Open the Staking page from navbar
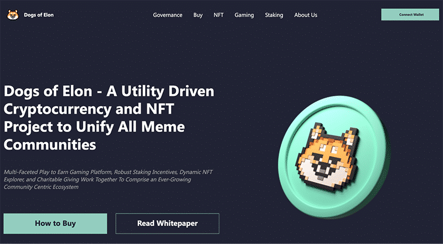 274,15
